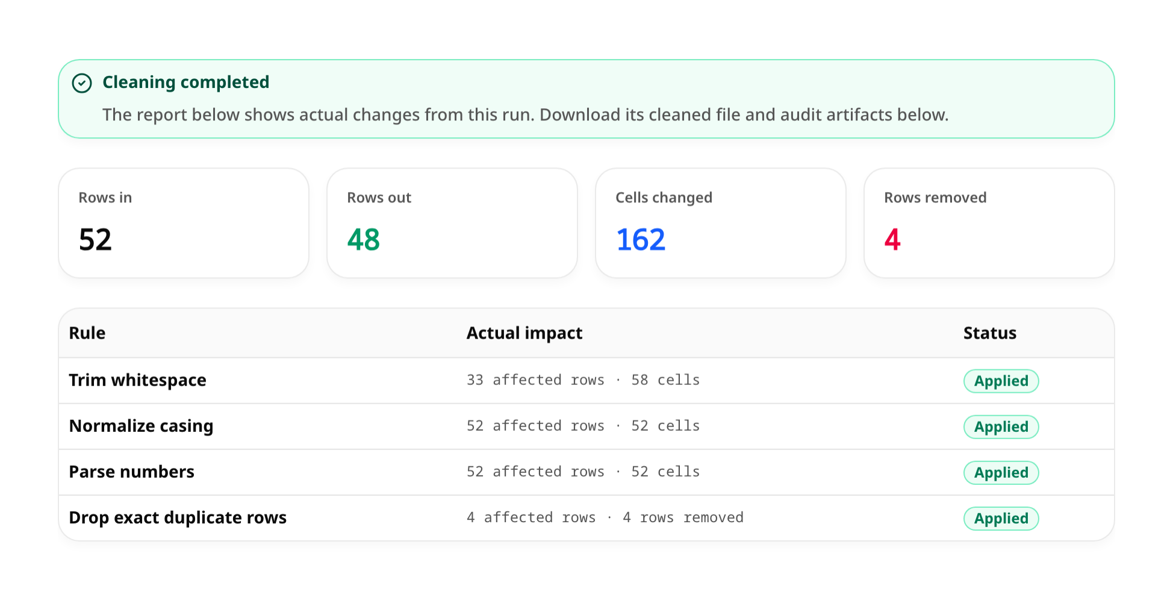Click the Normalize casing impact text

click(x=583, y=426)
